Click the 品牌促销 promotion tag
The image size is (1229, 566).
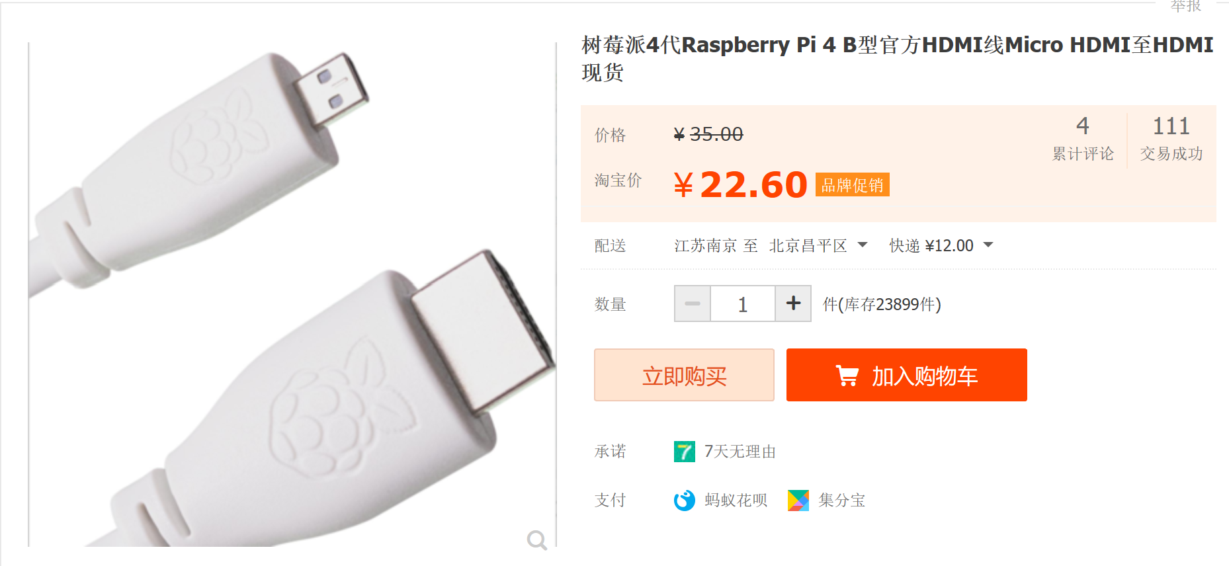853,185
